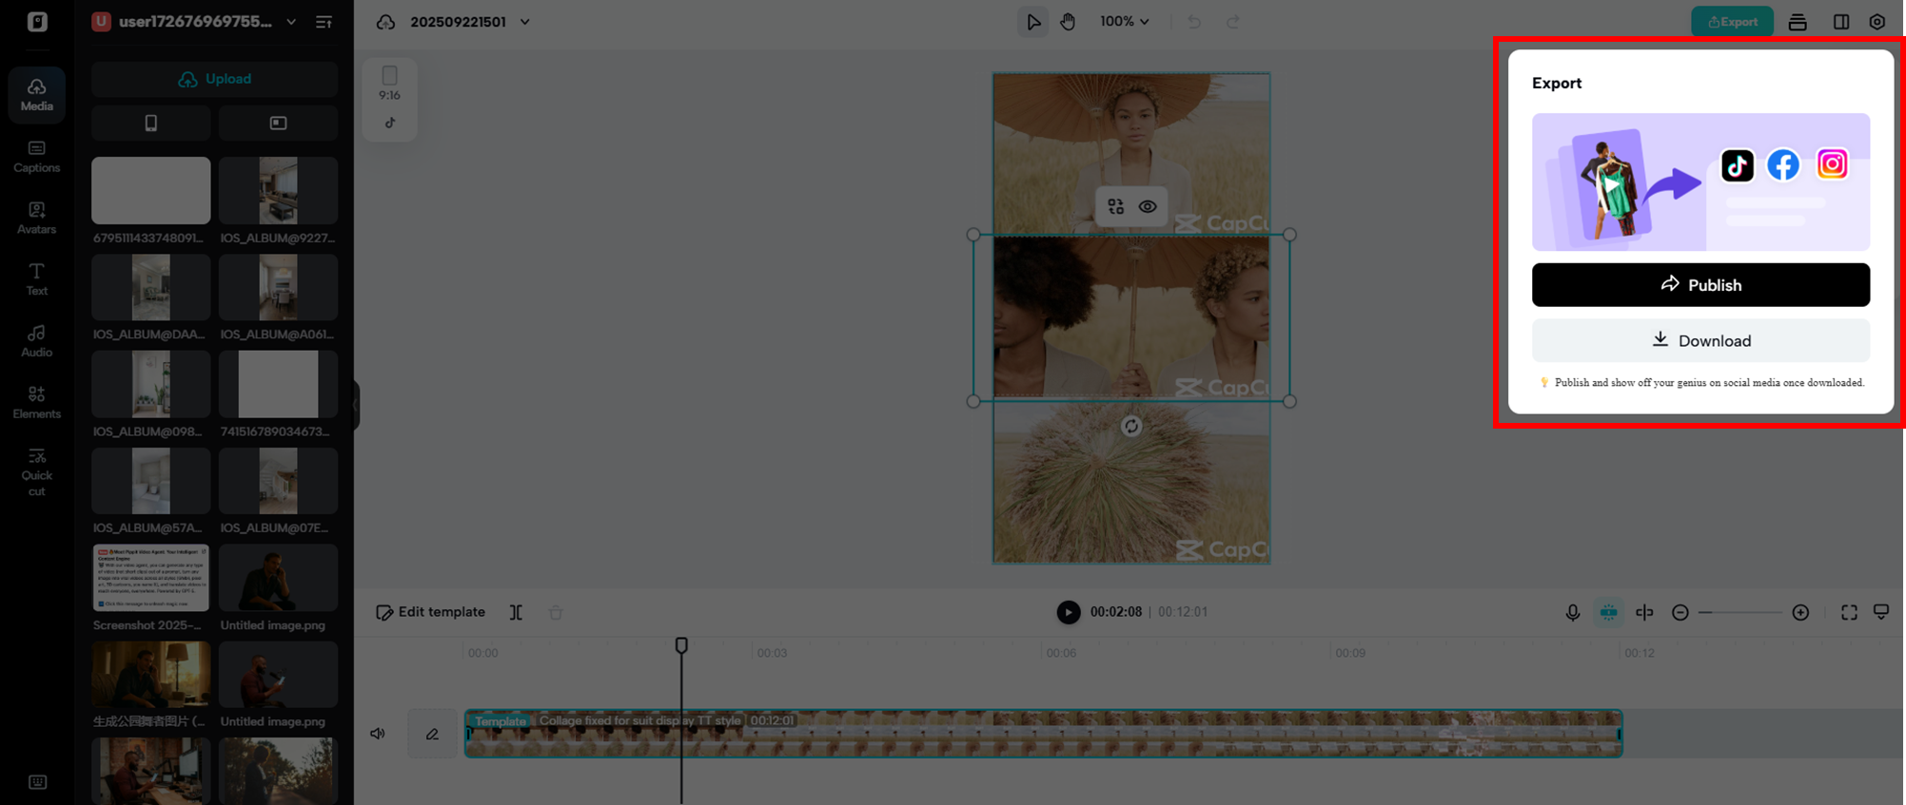Click the microphone voiceover icon
This screenshot has height=805, width=1906.
tap(1573, 613)
